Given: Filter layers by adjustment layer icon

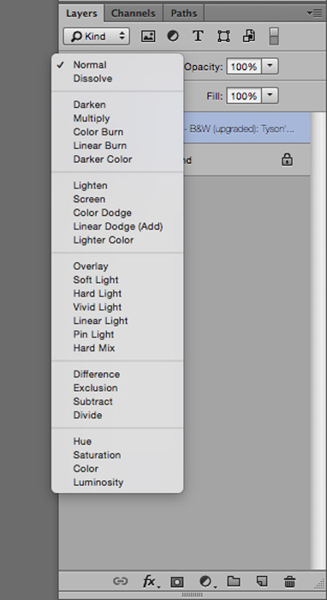Looking at the screenshot, I should coord(173,36).
